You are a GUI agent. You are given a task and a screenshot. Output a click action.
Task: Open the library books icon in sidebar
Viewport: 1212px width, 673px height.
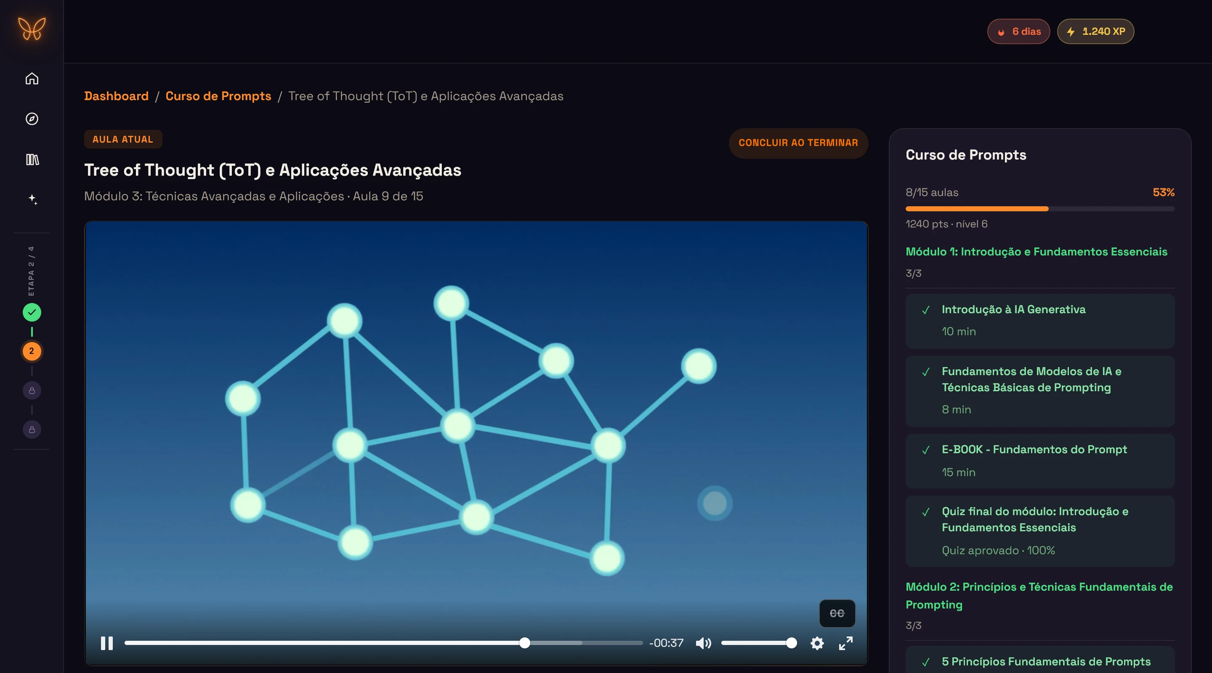[x=32, y=159]
